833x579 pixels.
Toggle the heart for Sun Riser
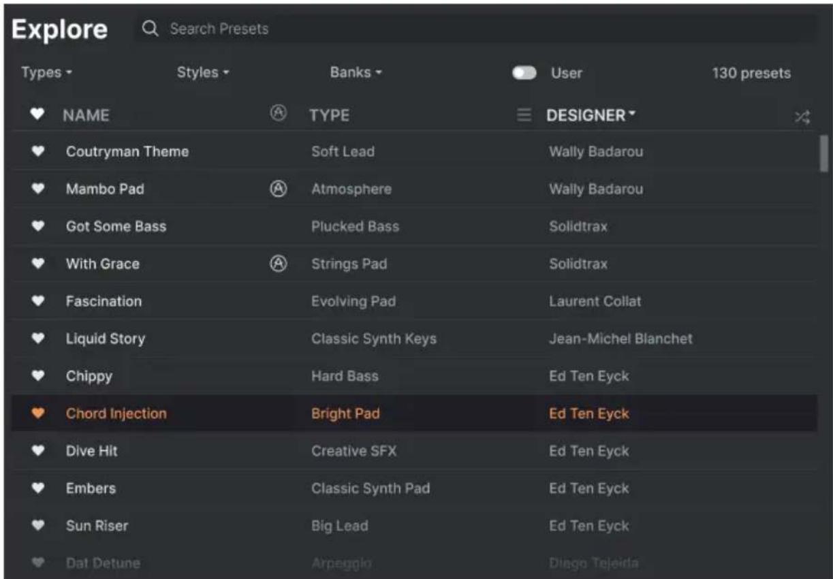[38, 526]
